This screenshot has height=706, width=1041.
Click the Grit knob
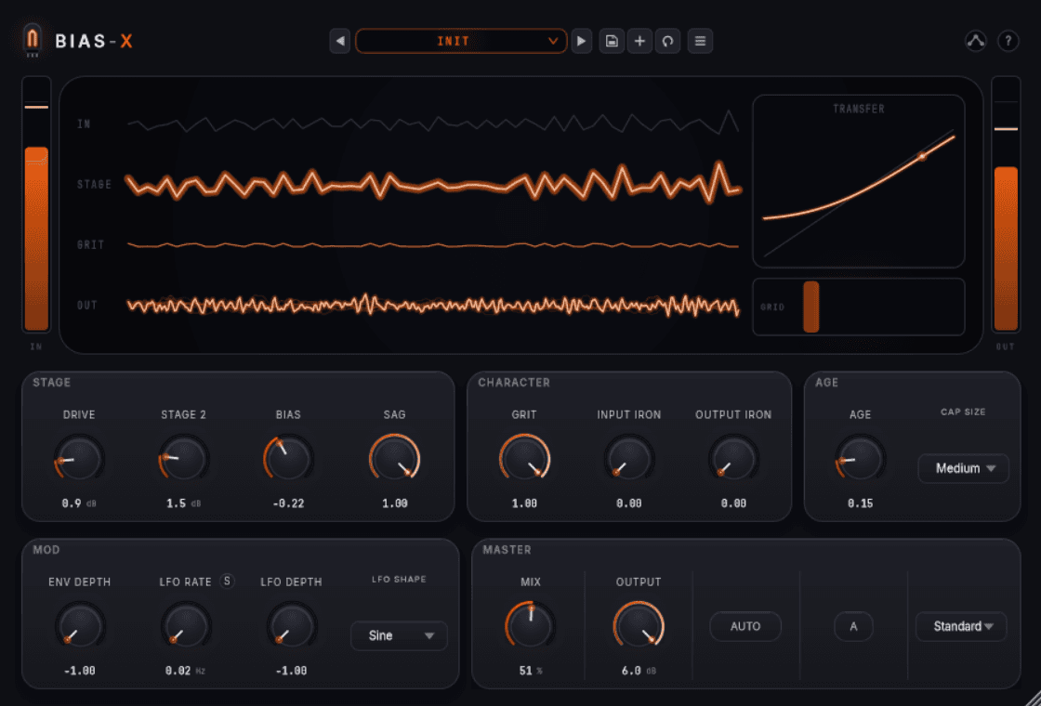524,459
